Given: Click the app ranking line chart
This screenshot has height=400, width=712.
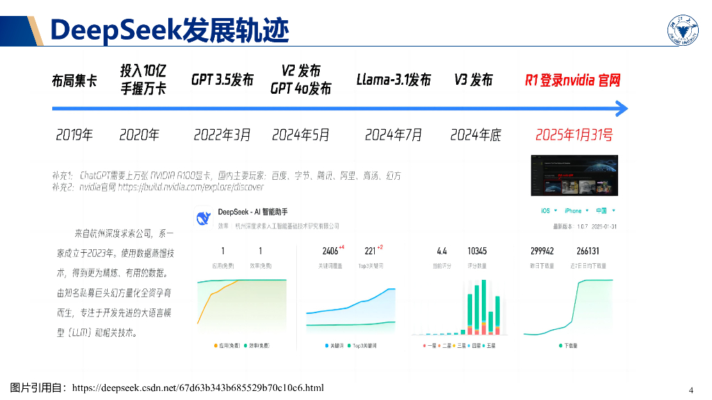Looking at the screenshot, I should click(242, 308).
